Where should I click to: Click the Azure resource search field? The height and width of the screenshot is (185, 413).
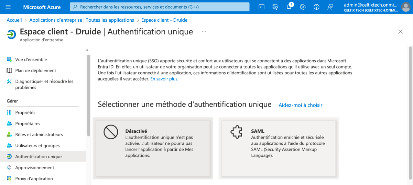(x=160, y=7)
